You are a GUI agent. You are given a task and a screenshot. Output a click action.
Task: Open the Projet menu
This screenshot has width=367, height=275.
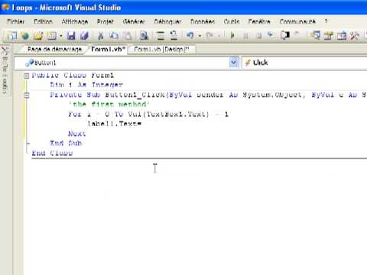pos(106,21)
